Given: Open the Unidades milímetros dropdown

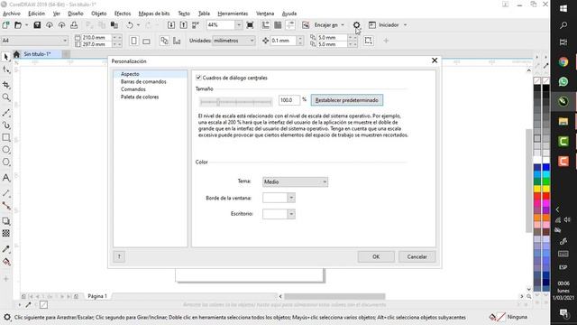Looking at the screenshot, I should point(234,41).
